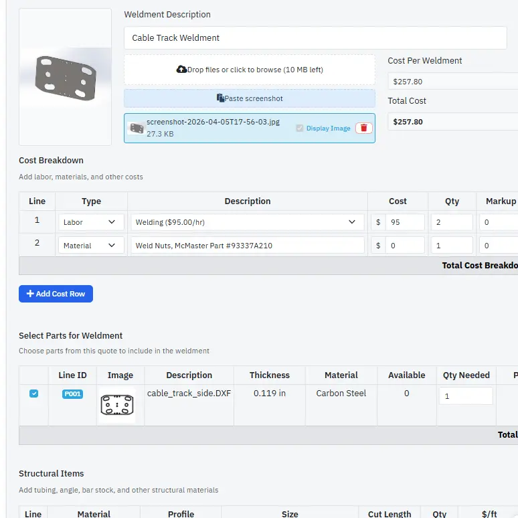The image size is (518, 518).
Task: Open the Material type dropdown in row 2
Action: click(x=90, y=246)
